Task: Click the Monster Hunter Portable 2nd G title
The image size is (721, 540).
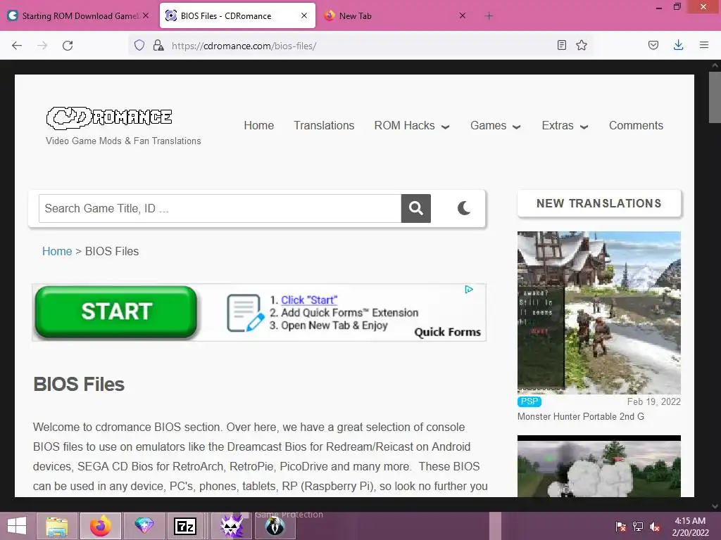Action: pos(581,416)
